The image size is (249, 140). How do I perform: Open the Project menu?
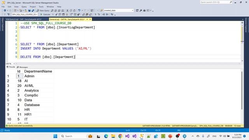(x=33, y=7)
